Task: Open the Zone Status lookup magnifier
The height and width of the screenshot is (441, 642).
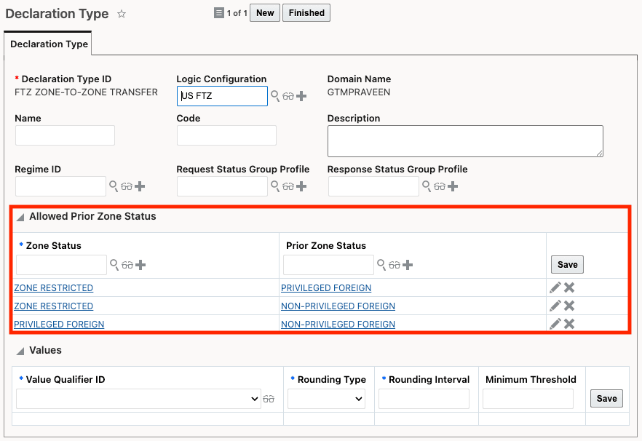Action: (113, 264)
